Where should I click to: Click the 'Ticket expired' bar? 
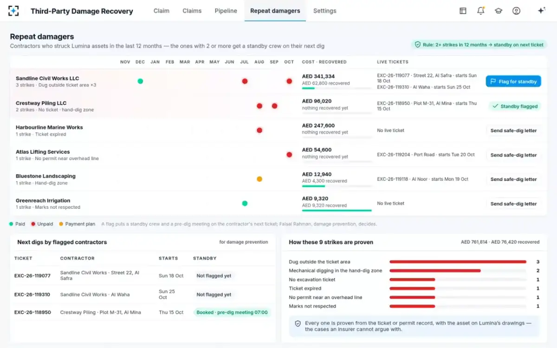pos(458,288)
